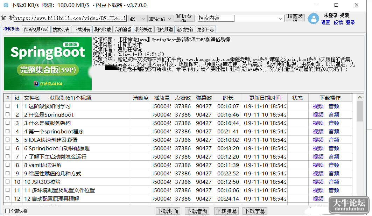Expand the search source combo box
This screenshot has height=216, width=372.
(280, 19)
